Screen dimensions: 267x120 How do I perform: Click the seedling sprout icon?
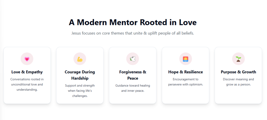click(x=238, y=59)
